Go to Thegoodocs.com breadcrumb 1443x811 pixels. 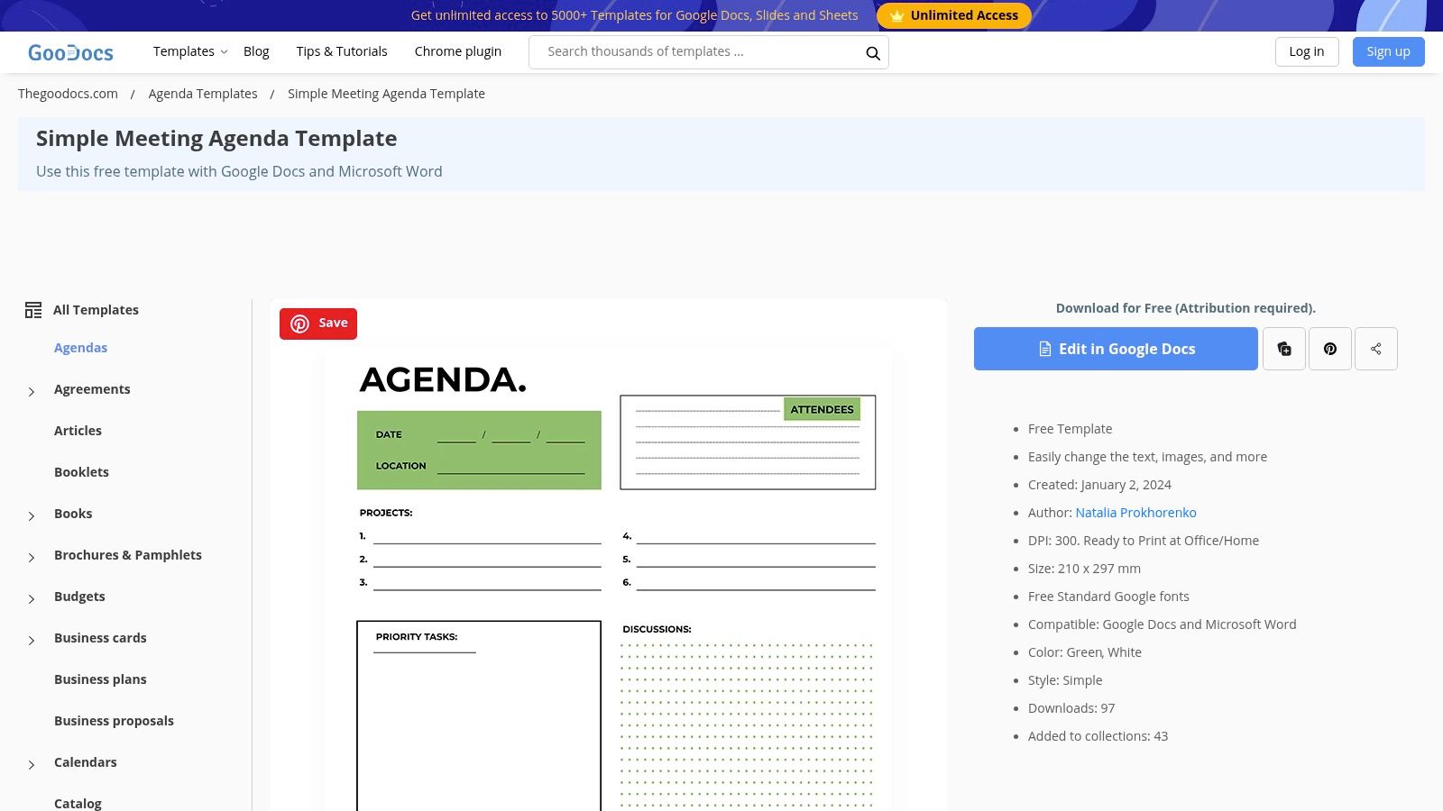pos(68,94)
